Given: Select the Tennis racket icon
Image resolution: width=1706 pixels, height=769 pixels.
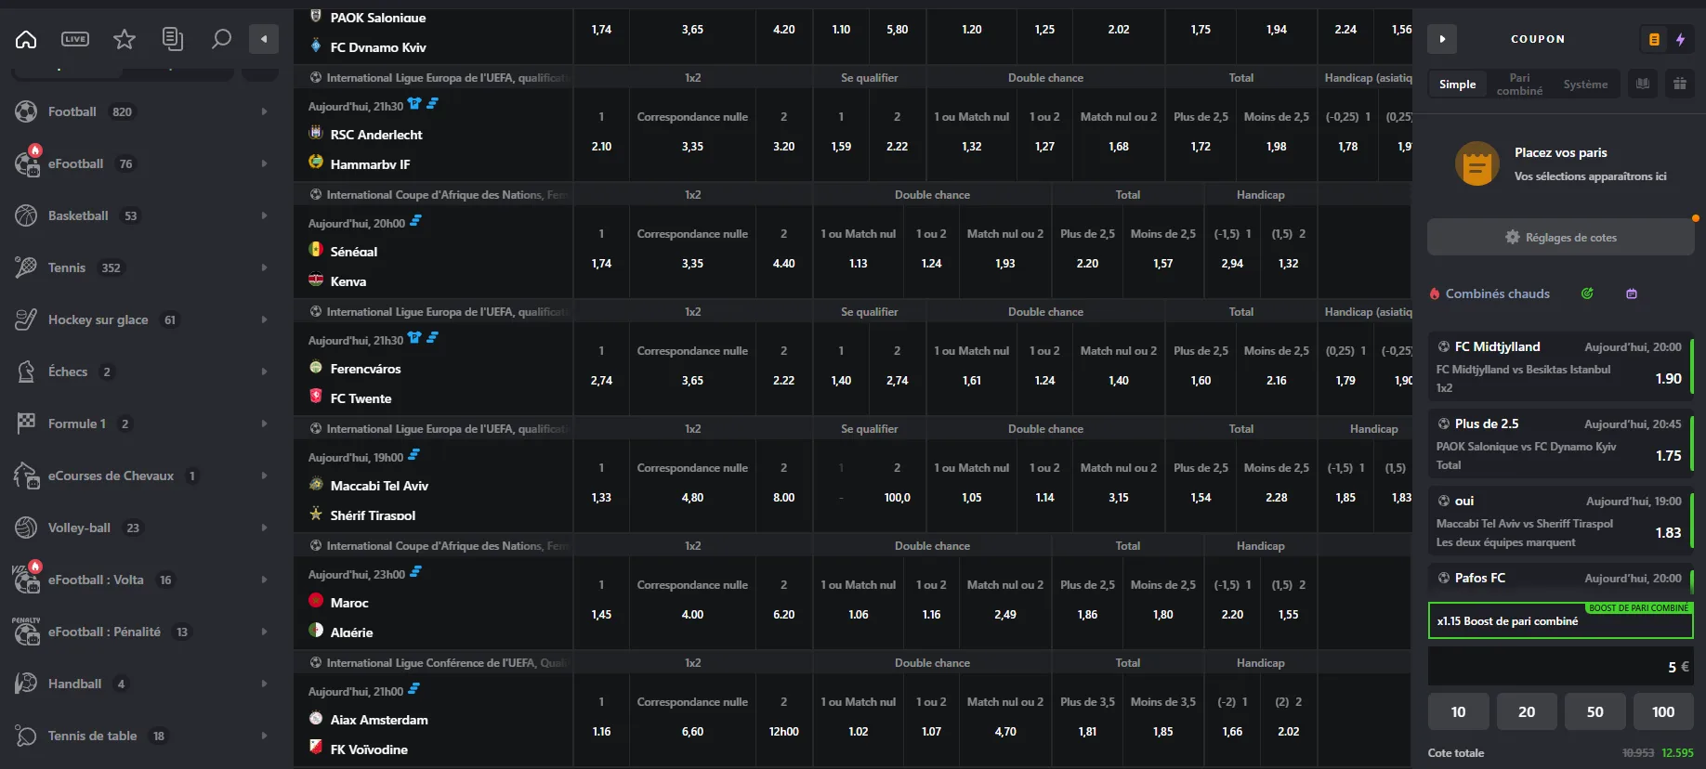Looking at the screenshot, I should point(26,267).
